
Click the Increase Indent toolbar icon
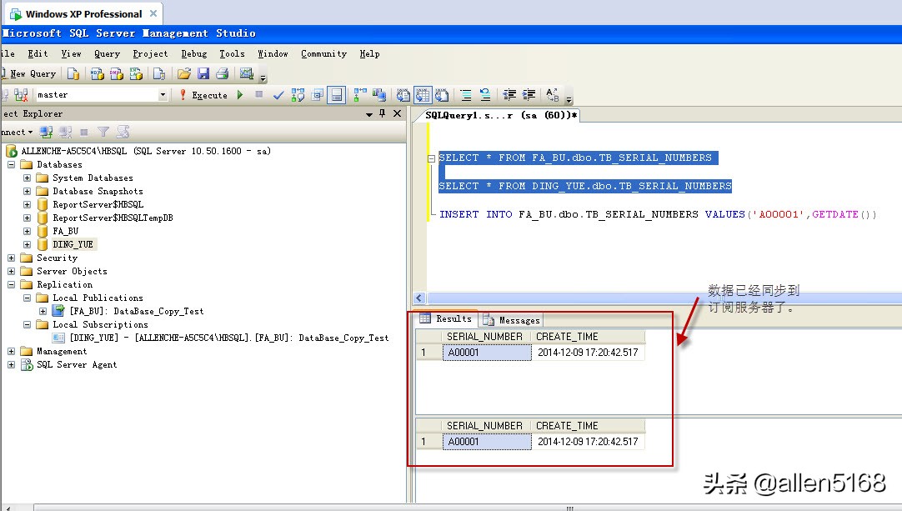tap(529, 94)
